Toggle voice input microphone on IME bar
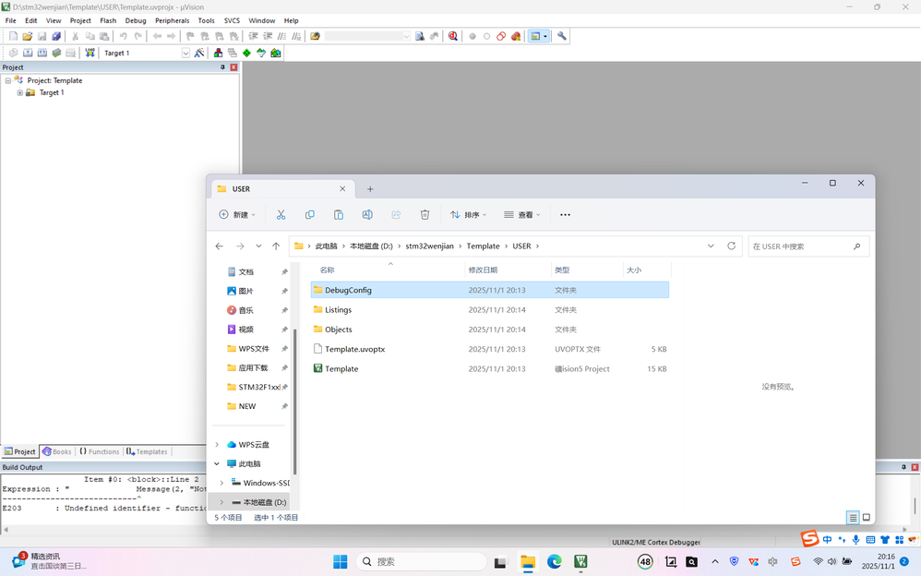The height and width of the screenshot is (576, 921). (x=855, y=540)
